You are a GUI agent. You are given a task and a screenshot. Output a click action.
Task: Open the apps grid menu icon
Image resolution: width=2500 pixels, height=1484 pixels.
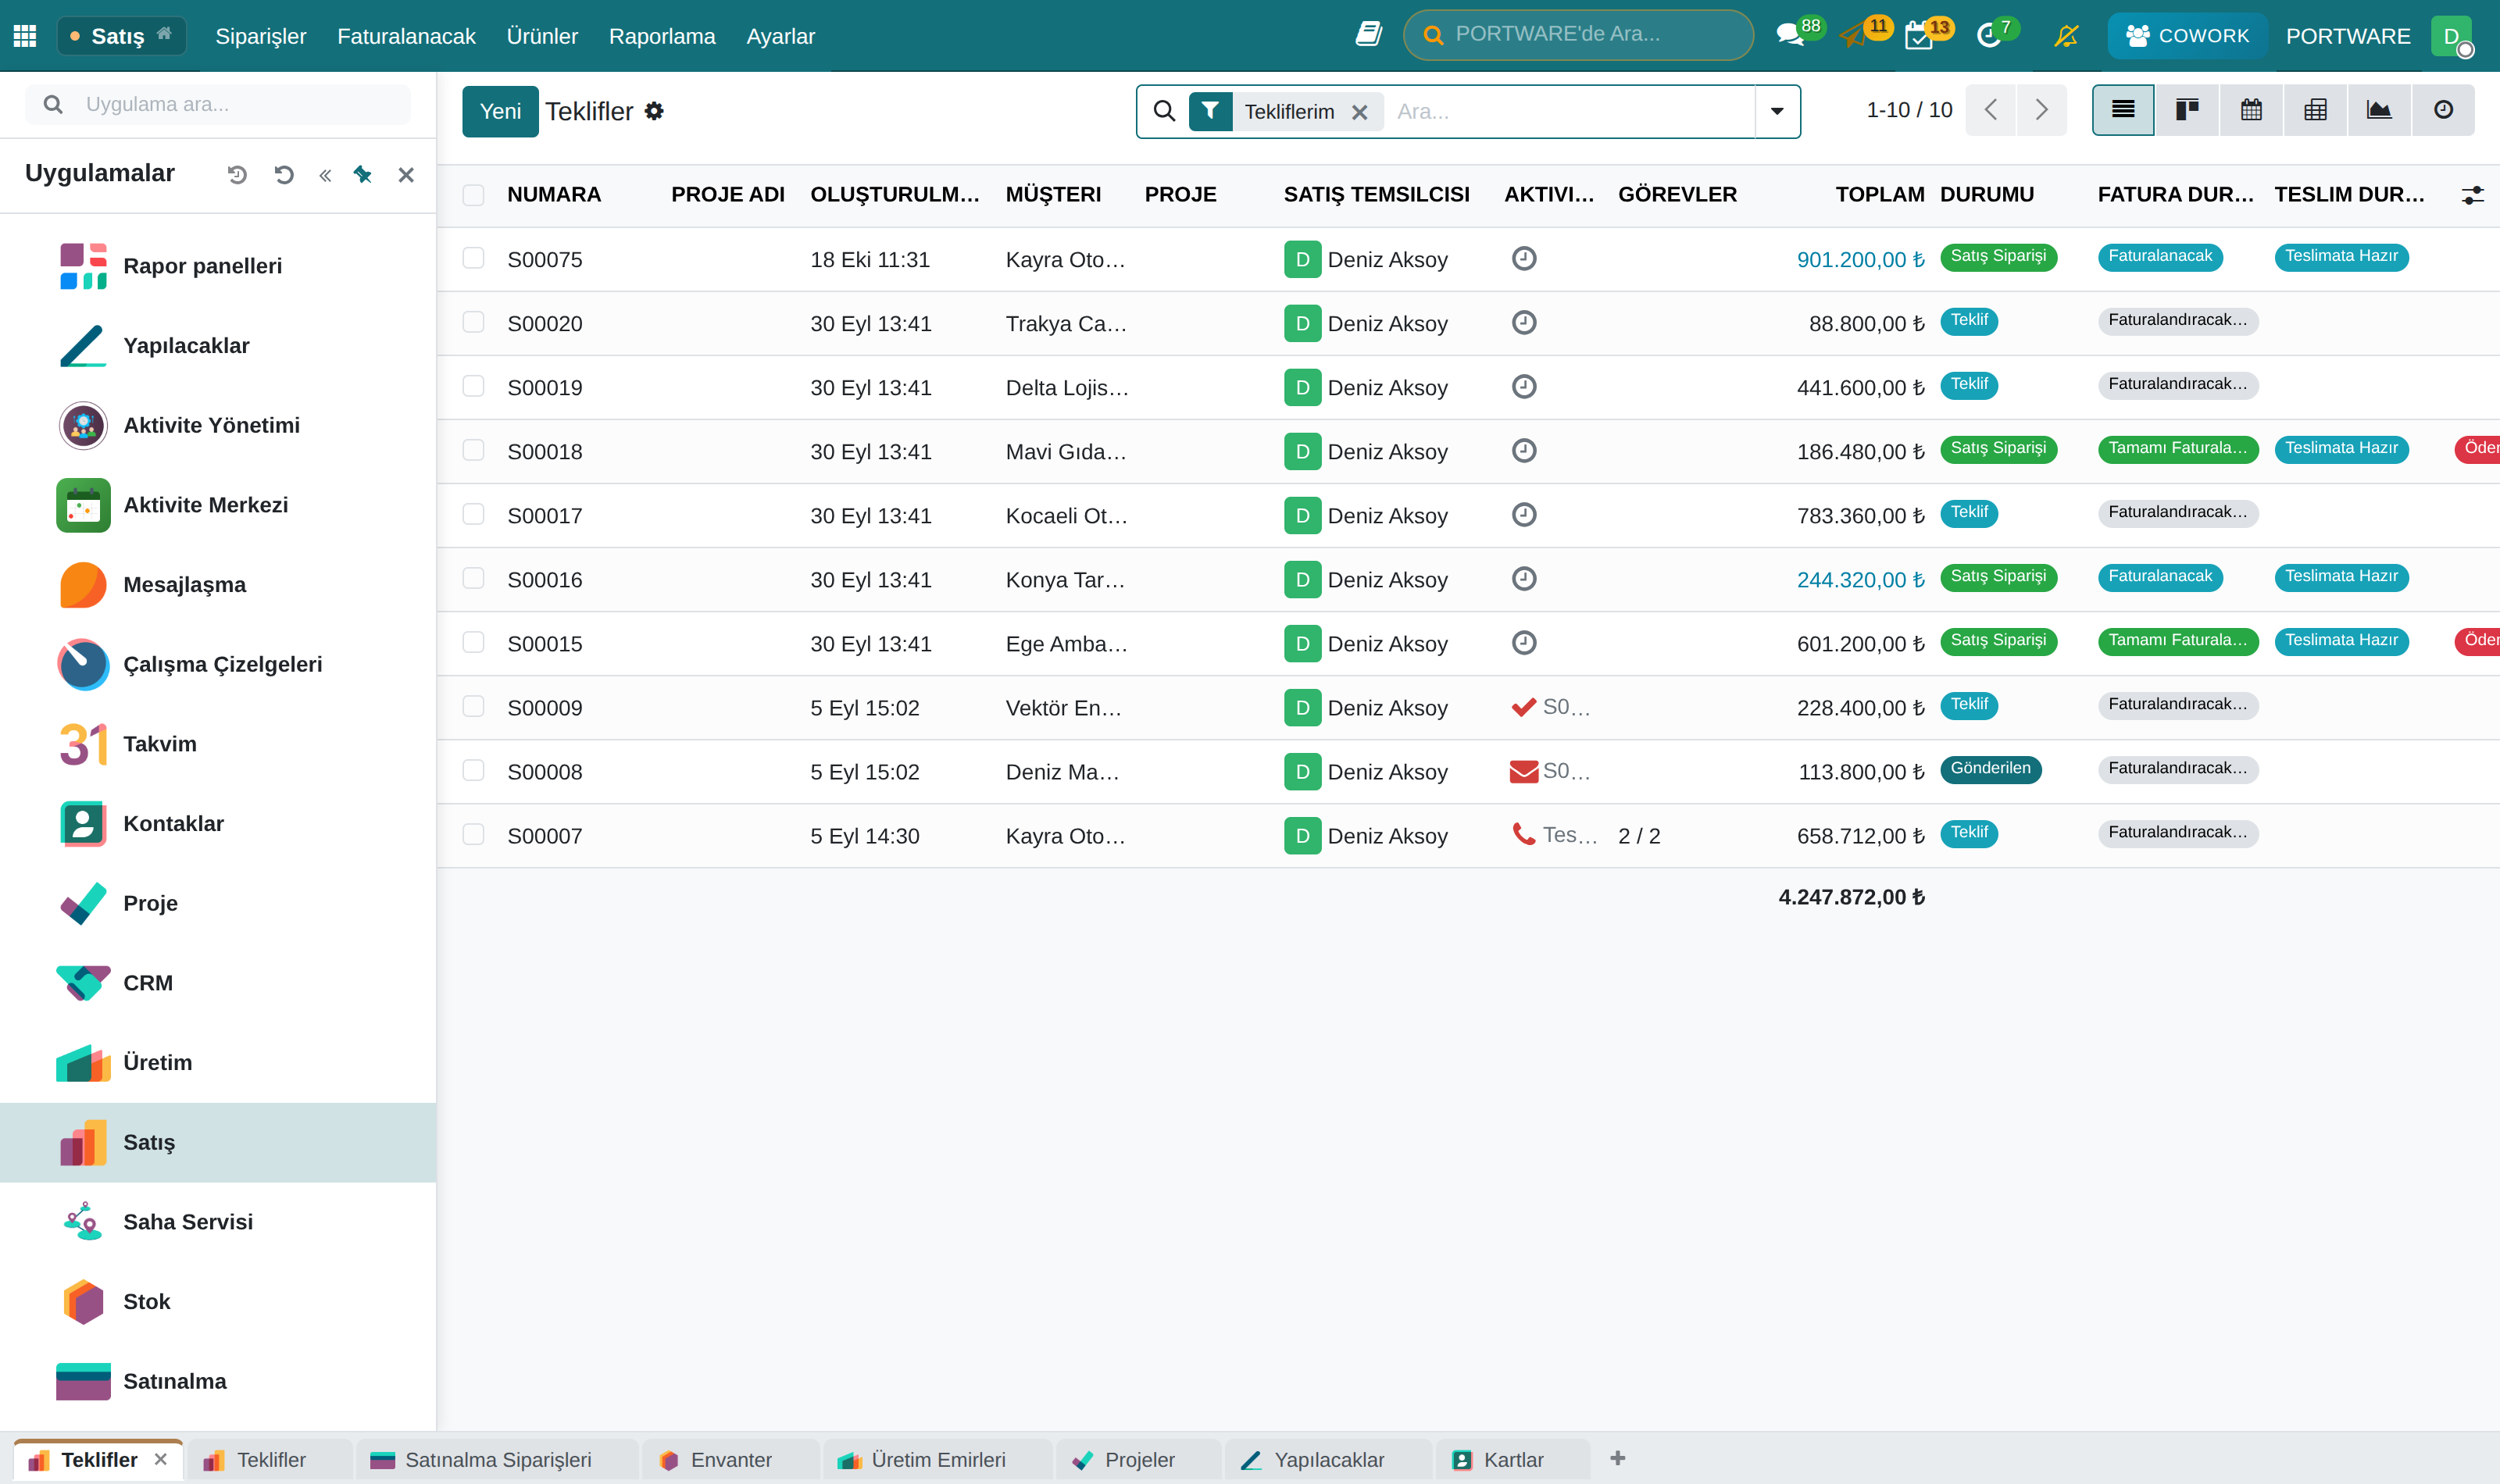(25, 36)
